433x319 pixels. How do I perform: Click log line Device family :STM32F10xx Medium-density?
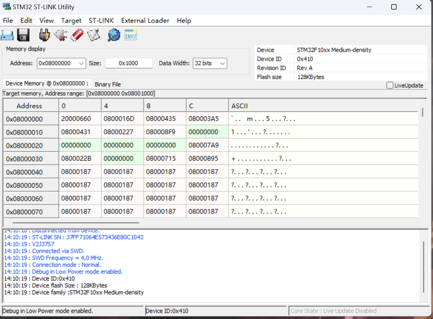(x=74, y=292)
